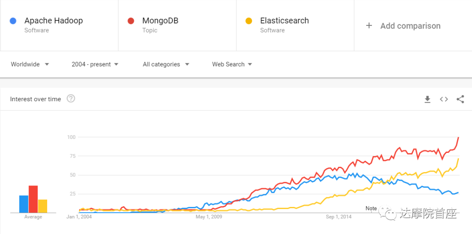Image resolution: width=472 pixels, height=234 pixels.
Task: Click the plus icon to add comparison
Action: pyautogui.click(x=369, y=26)
